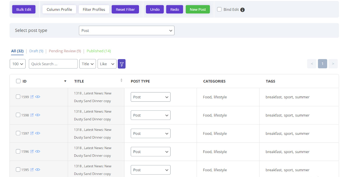The height and width of the screenshot is (177, 349).
Task: View post 1596 with eye icon
Action: pos(38,151)
